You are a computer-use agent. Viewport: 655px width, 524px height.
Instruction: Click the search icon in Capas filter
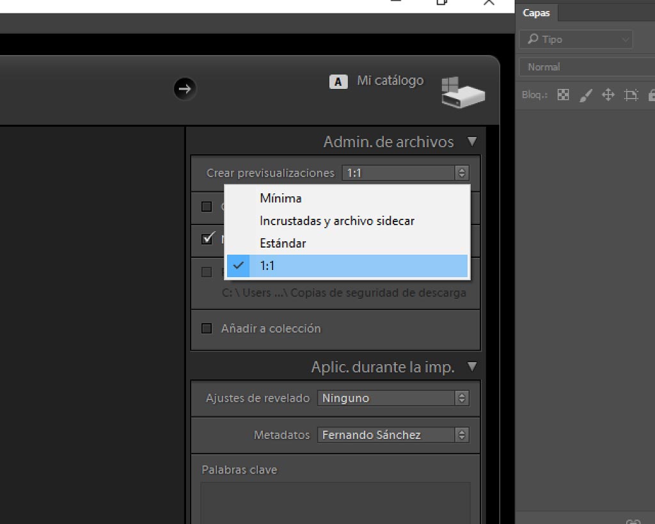click(x=533, y=39)
